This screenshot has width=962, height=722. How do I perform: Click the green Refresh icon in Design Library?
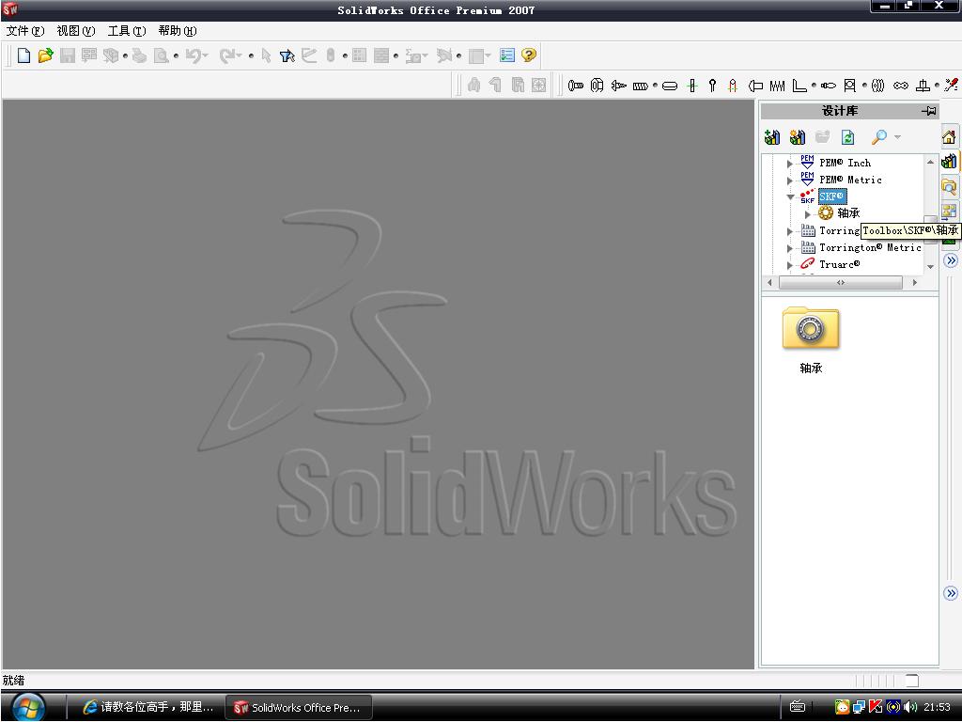848,137
